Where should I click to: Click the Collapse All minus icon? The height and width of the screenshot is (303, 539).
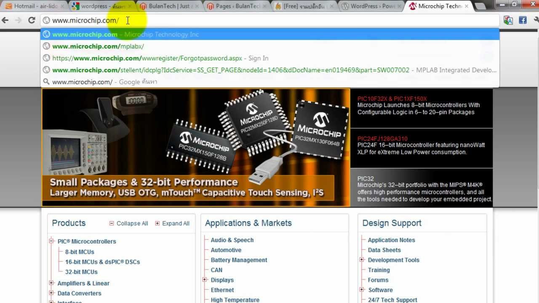coord(112,223)
